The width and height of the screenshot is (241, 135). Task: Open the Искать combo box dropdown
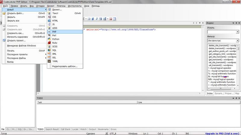pos(237,32)
